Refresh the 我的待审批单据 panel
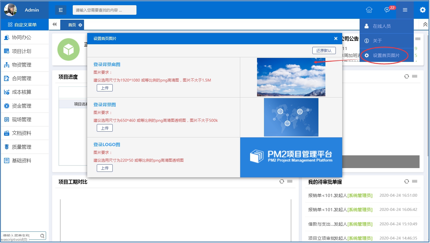Viewport: 430px width, 243px height. tap(407, 181)
